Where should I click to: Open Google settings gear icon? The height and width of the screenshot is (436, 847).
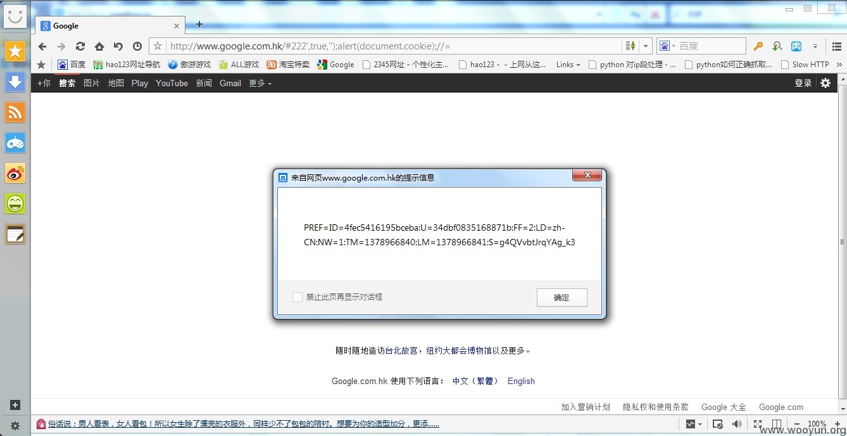825,83
